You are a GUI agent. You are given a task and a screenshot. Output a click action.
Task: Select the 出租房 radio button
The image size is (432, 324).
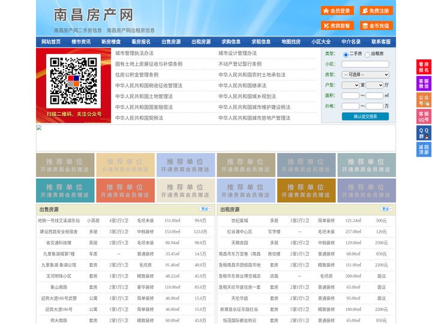(x=367, y=55)
